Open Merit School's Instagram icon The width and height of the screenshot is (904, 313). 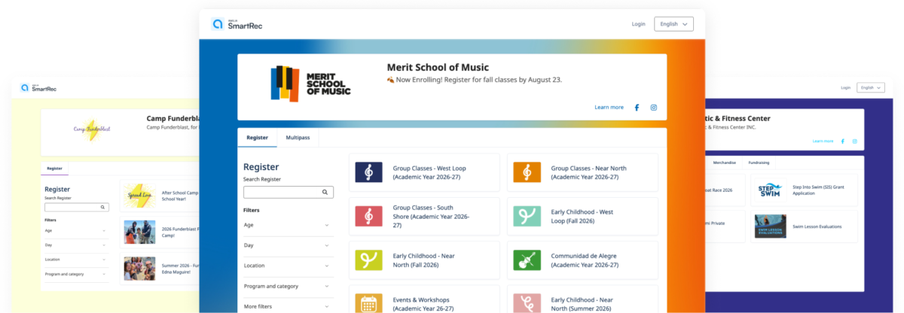click(x=654, y=108)
